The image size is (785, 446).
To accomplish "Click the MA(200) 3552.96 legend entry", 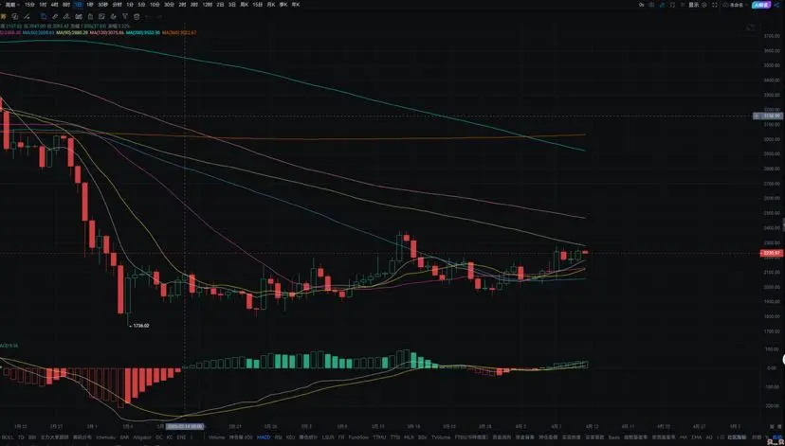I will 142,32.
